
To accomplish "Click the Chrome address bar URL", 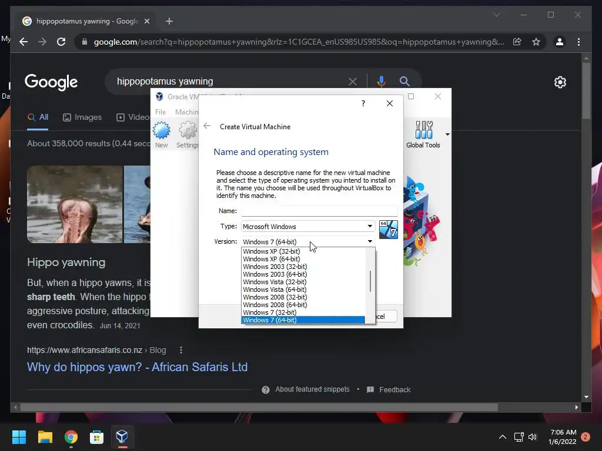I will point(299,42).
